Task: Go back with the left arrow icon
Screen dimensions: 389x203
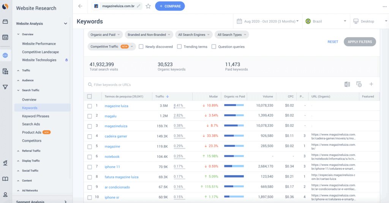Action: tap(80, 6)
